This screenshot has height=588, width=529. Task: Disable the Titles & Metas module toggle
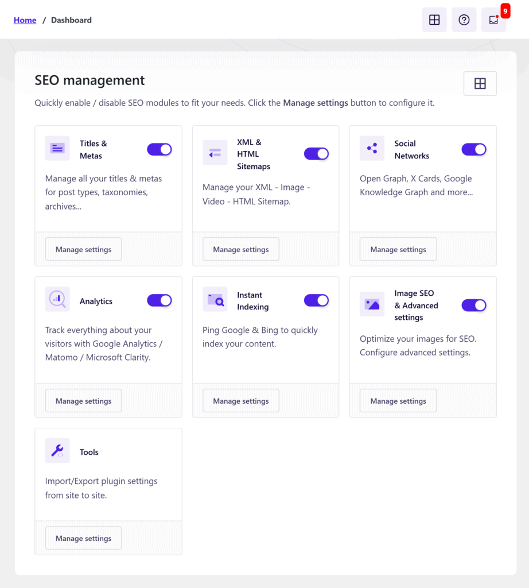(x=159, y=149)
